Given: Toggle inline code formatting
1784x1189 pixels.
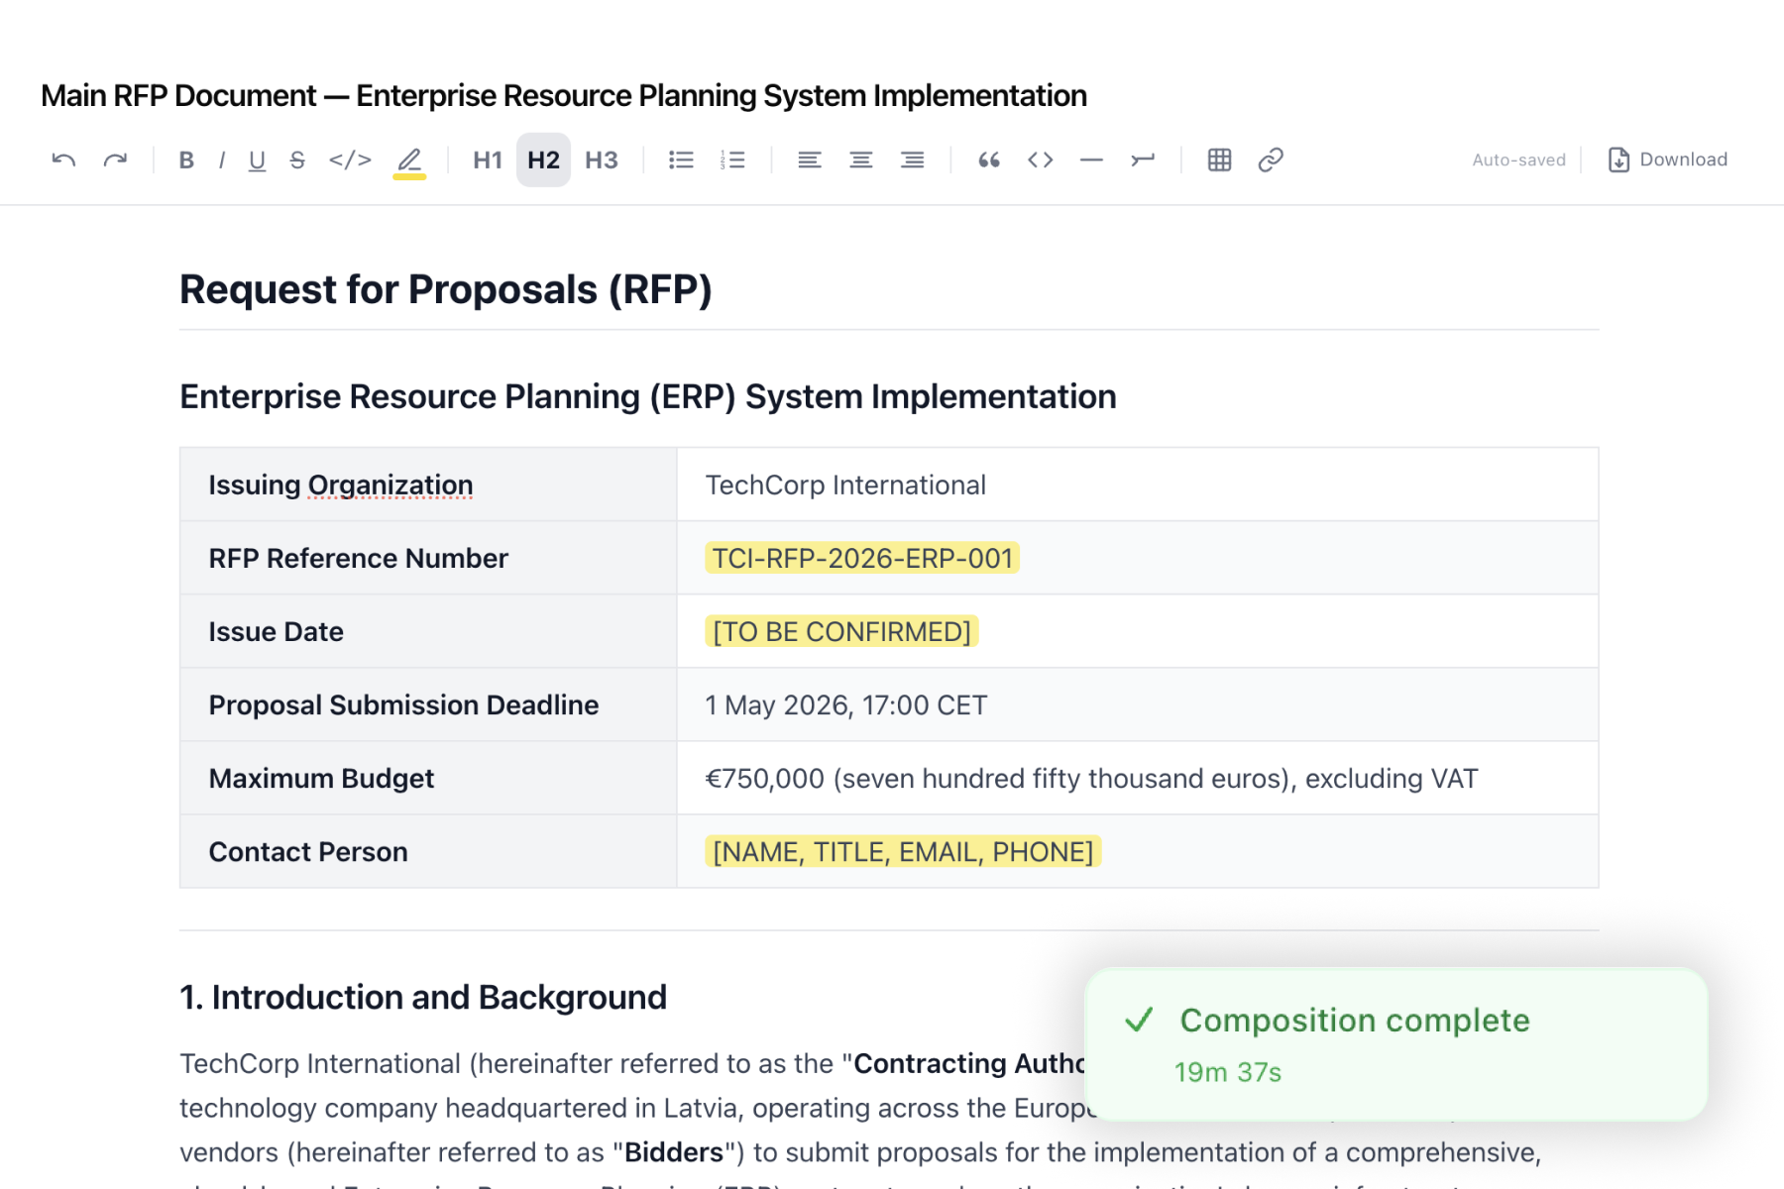Looking at the screenshot, I should click(x=350, y=159).
